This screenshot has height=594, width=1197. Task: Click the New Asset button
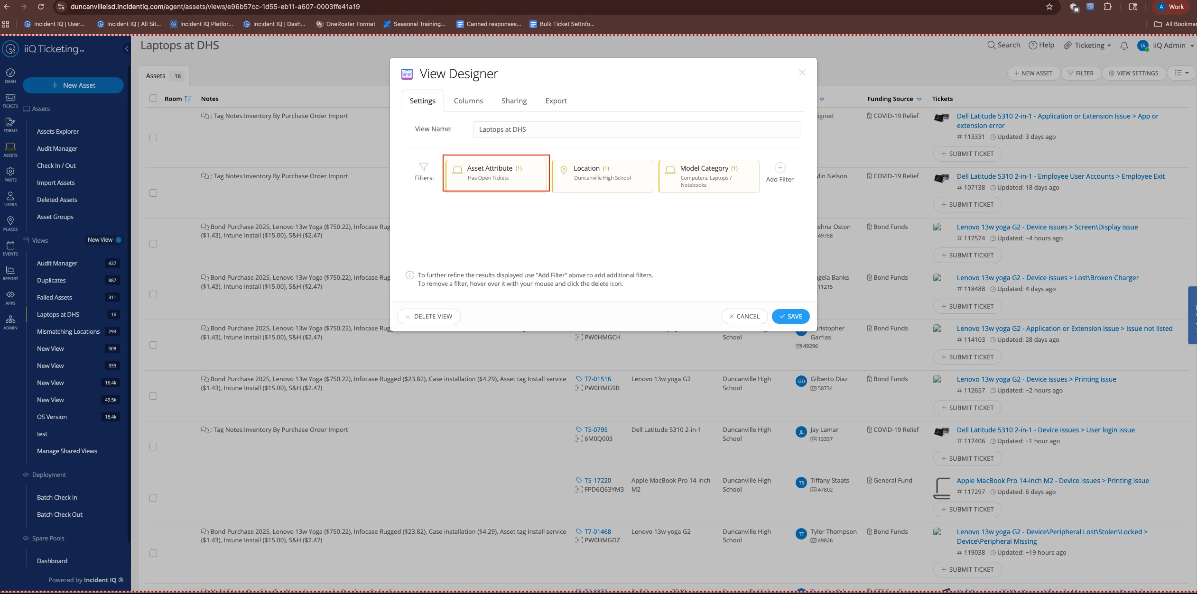click(x=73, y=85)
